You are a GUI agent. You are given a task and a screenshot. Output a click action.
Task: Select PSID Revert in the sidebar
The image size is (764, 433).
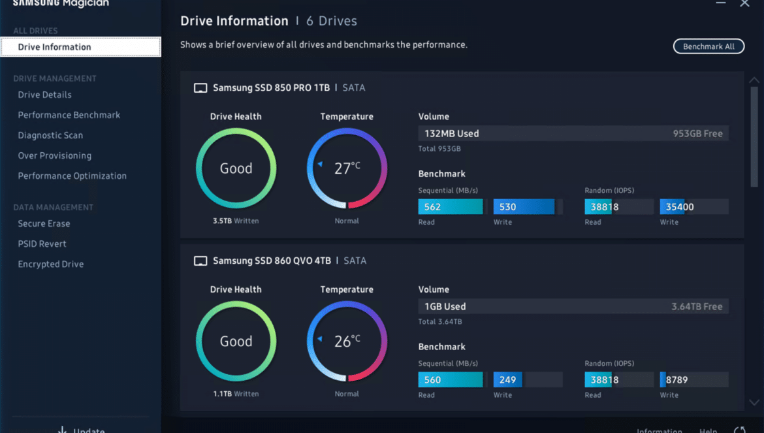[x=42, y=244]
